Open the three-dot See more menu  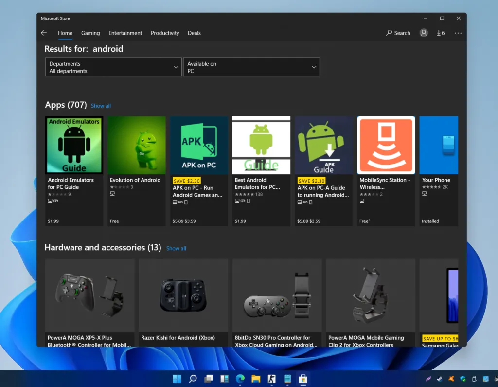click(458, 33)
